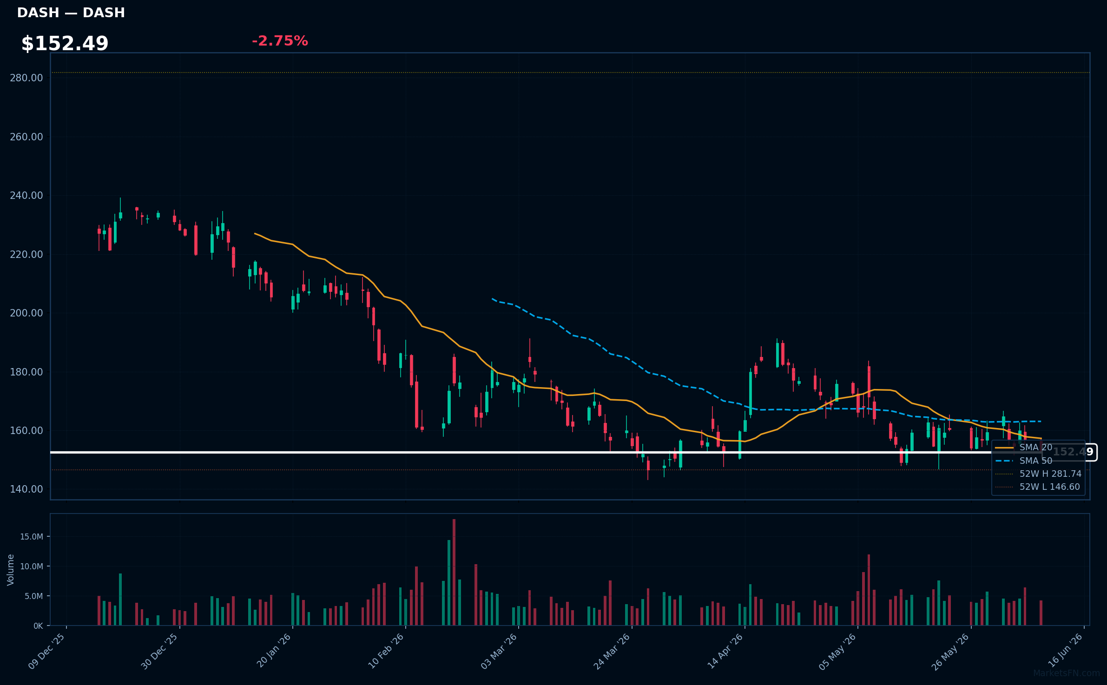
Task: Click the blue dashed SMA 50 legend swatch
Action: point(1004,461)
